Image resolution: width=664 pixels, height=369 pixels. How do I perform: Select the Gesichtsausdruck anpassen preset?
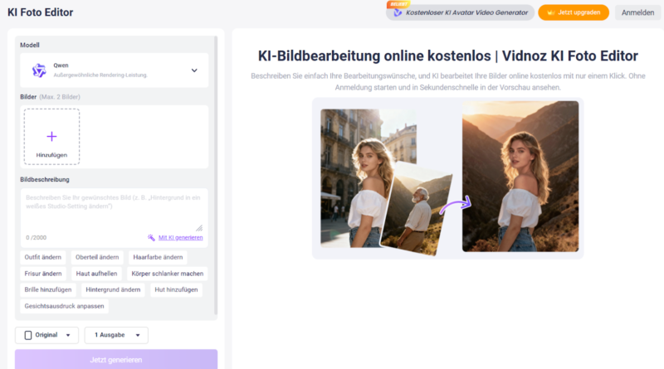coord(65,306)
